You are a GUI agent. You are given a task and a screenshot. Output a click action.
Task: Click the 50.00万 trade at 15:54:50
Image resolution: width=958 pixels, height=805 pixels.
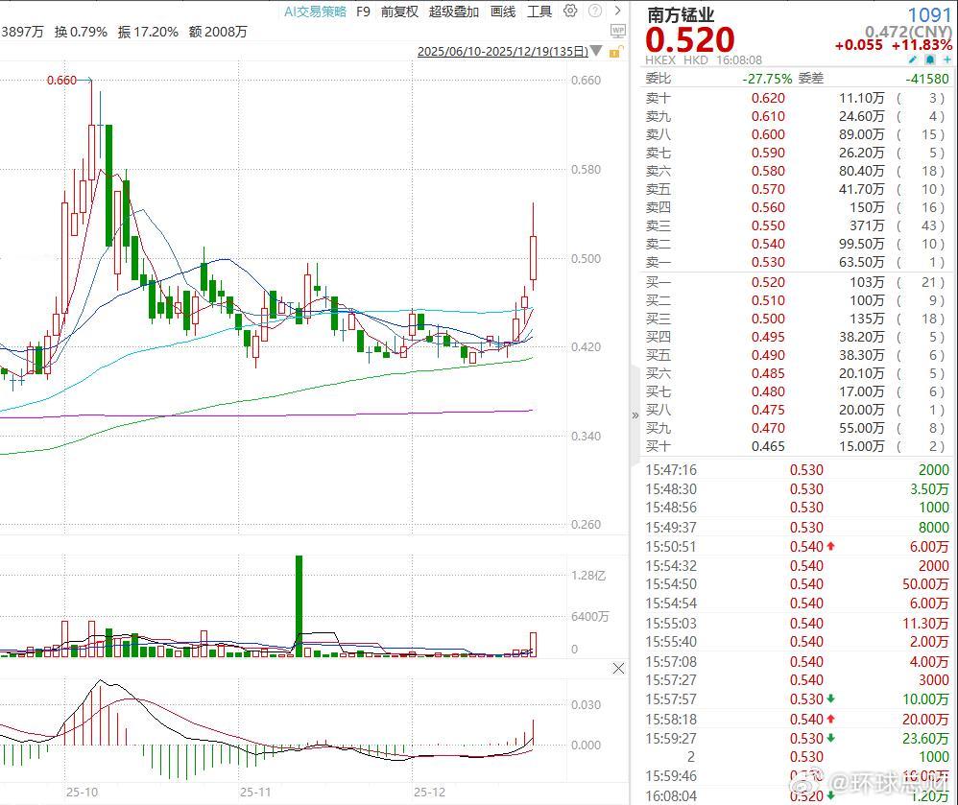pyautogui.click(x=925, y=584)
